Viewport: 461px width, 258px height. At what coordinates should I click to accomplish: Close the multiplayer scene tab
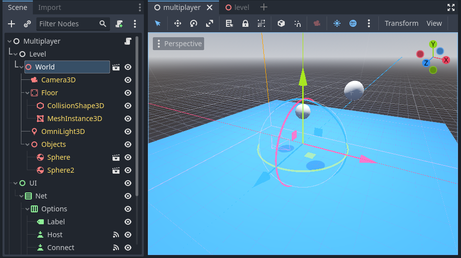(210, 7)
